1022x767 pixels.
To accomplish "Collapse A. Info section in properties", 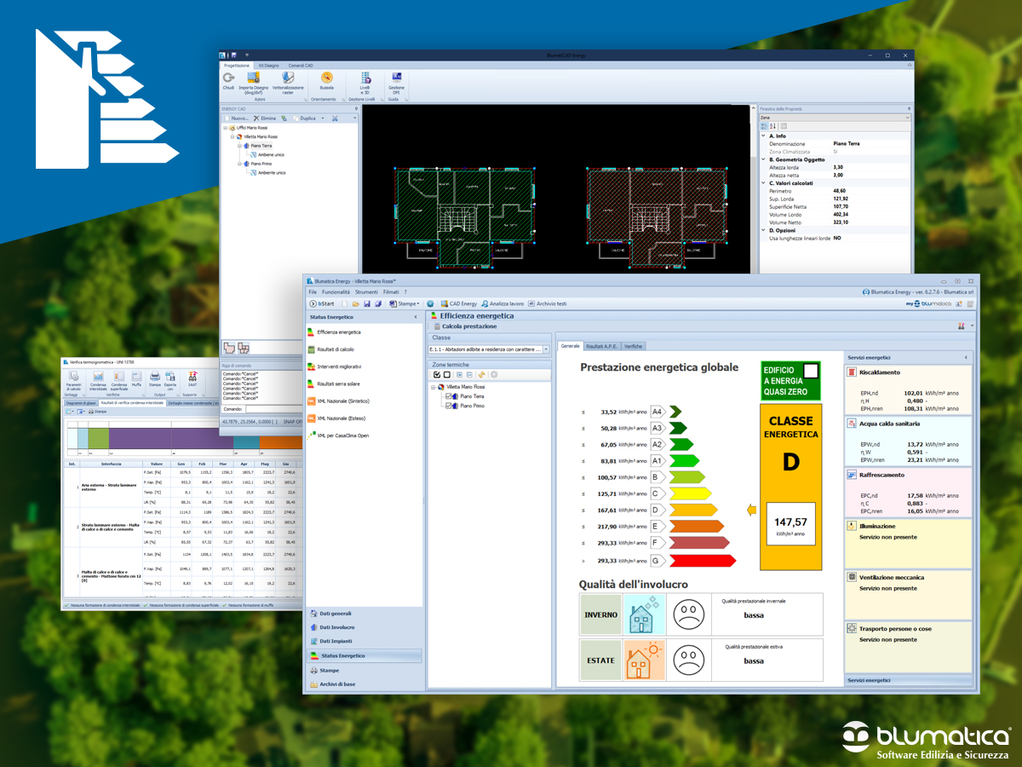I will (763, 136).
